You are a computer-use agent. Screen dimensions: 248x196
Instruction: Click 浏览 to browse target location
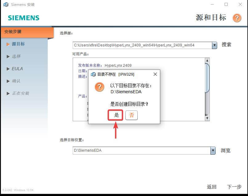(226, 150)
